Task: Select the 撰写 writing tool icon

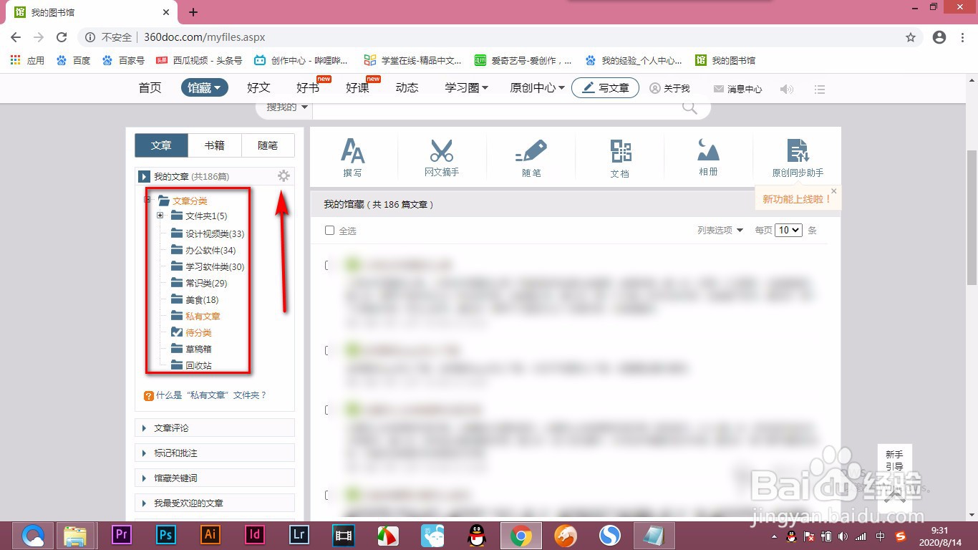Action: pos(352,154)
